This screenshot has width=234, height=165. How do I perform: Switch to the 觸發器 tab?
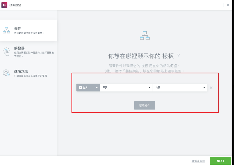[19, 48]
